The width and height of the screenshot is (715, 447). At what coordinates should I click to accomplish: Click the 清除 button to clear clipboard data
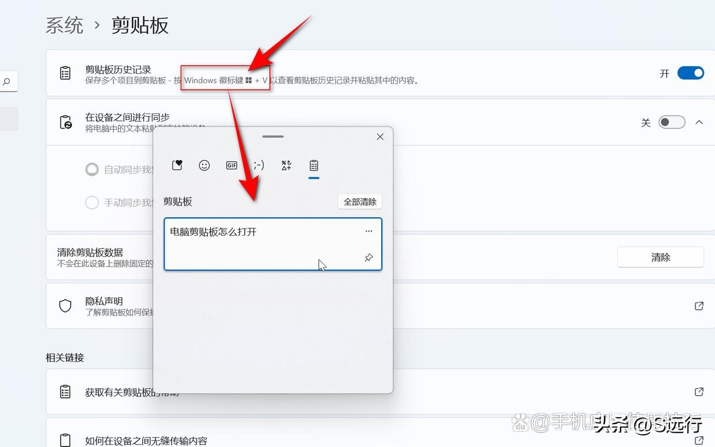click(660, 257)
